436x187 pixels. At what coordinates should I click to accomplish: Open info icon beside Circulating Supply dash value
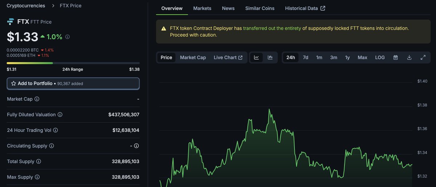pyautogui.click(x=136, y=146)
